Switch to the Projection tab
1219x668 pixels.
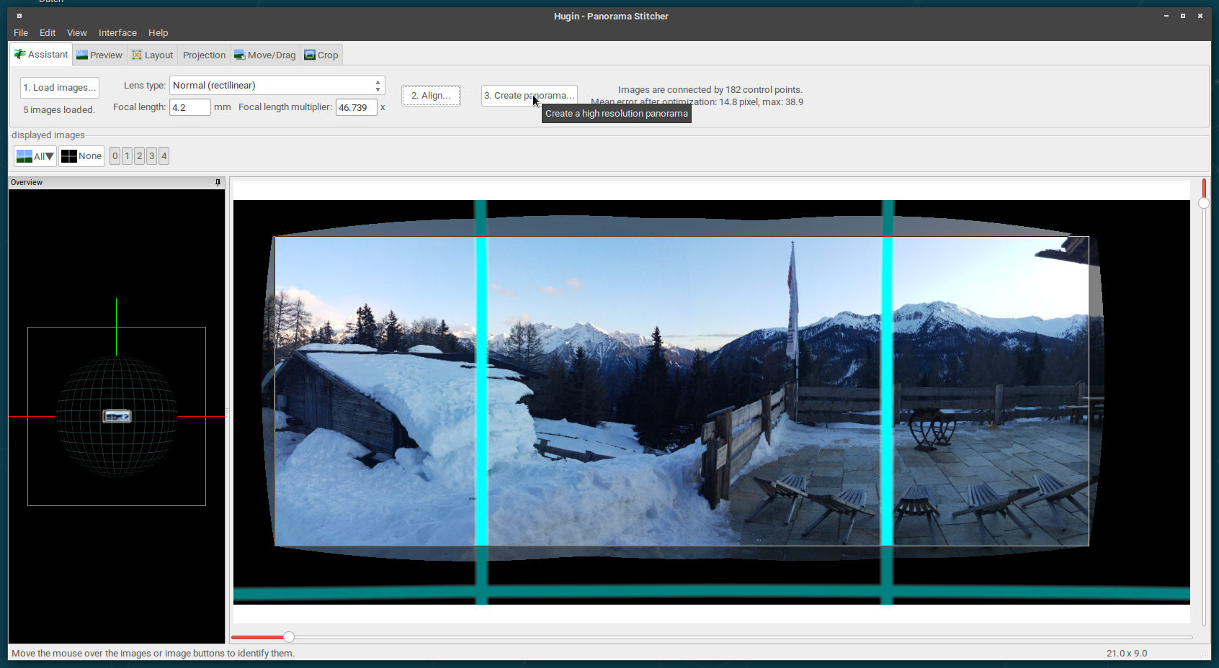coord(204,55)
